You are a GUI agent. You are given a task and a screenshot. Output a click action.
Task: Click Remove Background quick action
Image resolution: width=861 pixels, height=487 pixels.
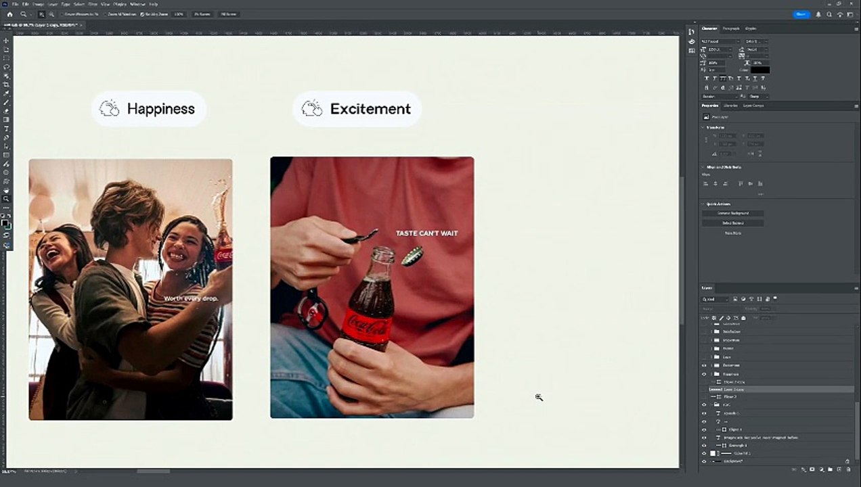(x=732, y=213)
